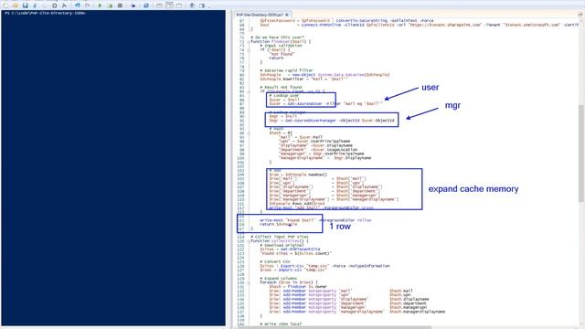The image size is (585, 329).
Task: Click the Export-Csv "temp.csv" line
Action: 325,266
